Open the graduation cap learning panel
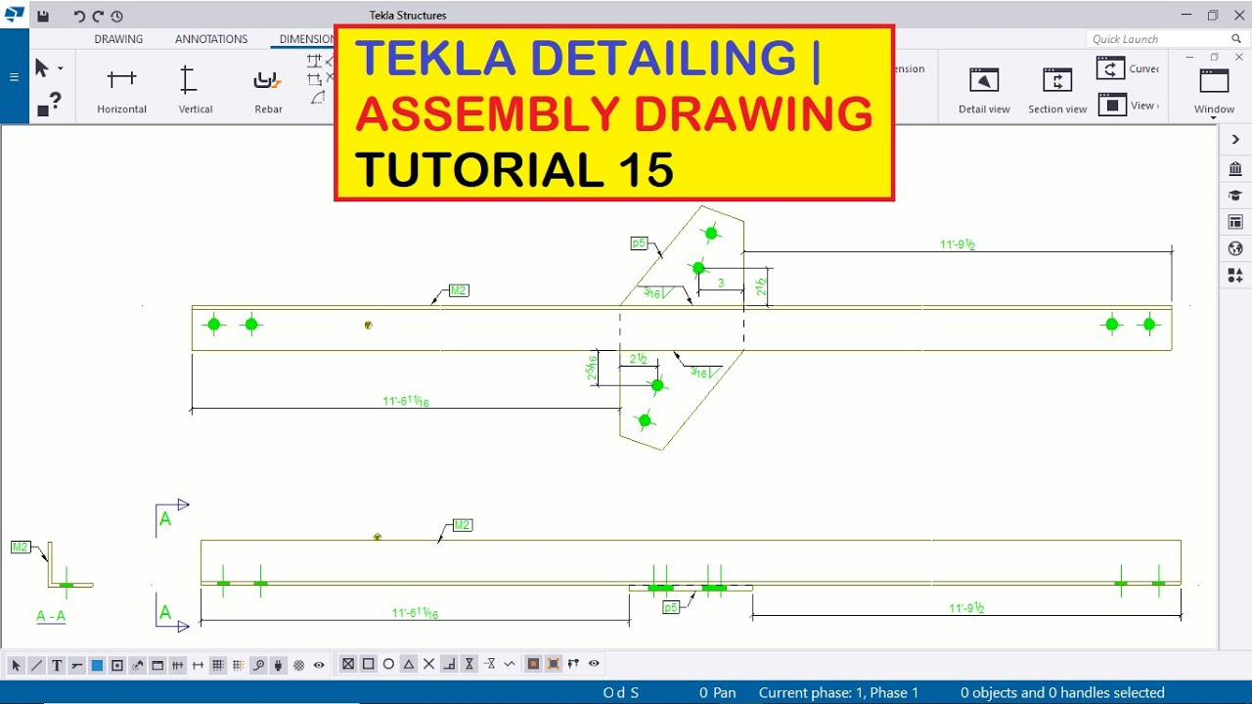The height and width of the screenshot is (704, 1252). tap(1235, 196)
